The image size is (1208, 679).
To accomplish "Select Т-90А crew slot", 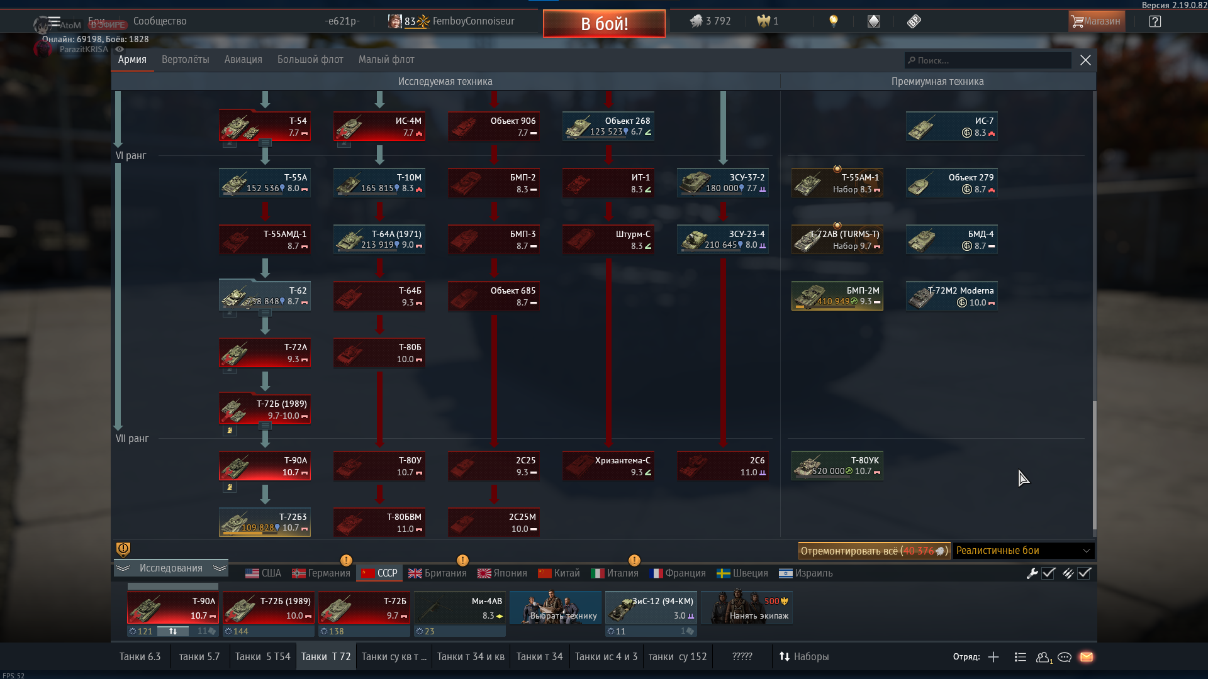I will [172, 608].
